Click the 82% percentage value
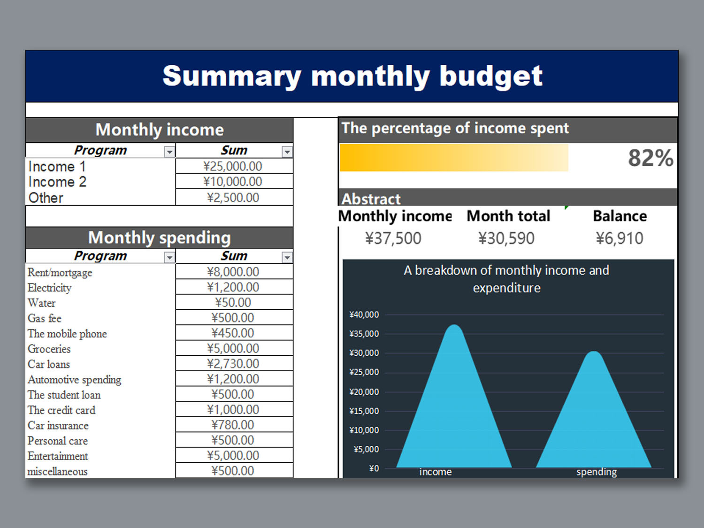 coord(650,158)
